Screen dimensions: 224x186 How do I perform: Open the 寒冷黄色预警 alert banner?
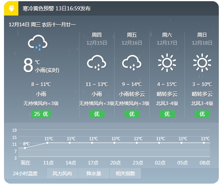point(111,8)
